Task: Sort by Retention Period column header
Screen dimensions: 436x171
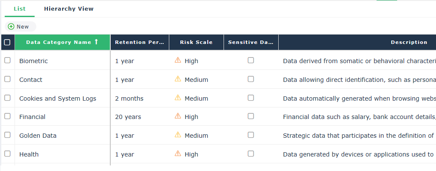Action: click(x=139, y=42)
